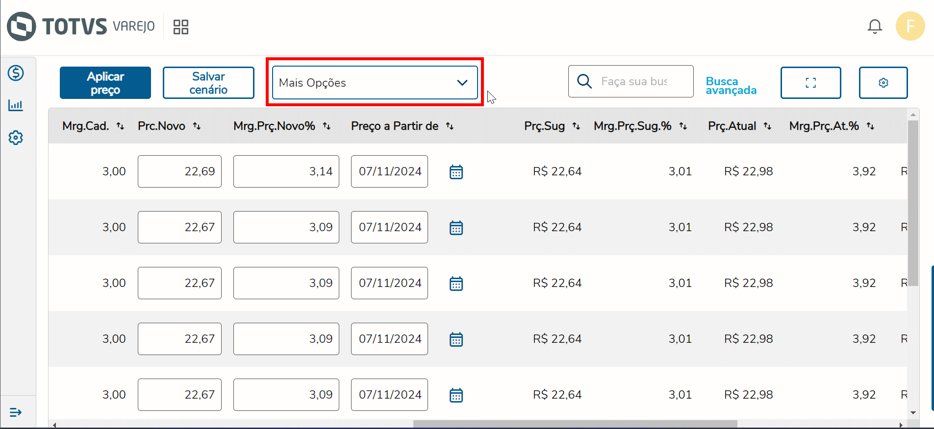The image size is (934, 429).
Task: Open table settings gear button
Action: [x=883, y=83]
